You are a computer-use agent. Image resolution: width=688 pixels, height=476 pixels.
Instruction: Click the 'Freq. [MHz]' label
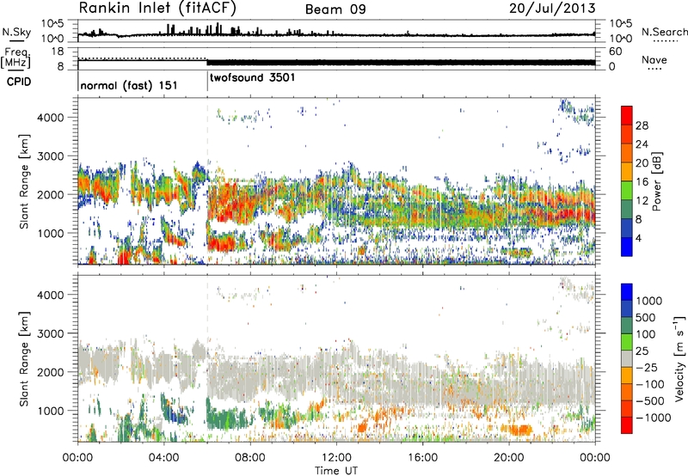(x=15, y=58)
